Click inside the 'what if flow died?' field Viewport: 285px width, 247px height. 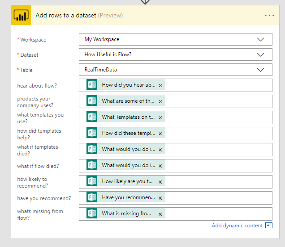tap(217, 165)
